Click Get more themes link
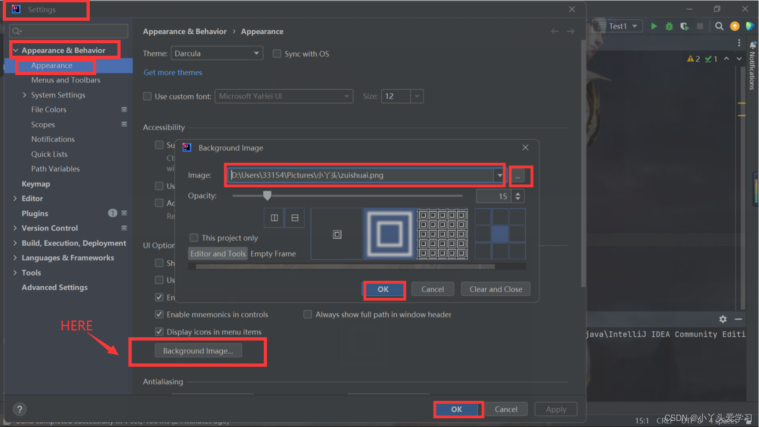759x427 pixels. [173, 72]
